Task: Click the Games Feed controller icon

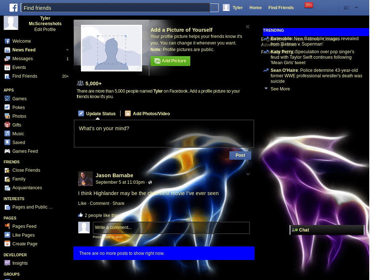Action: pyautogui.click(x=7, y=151)
